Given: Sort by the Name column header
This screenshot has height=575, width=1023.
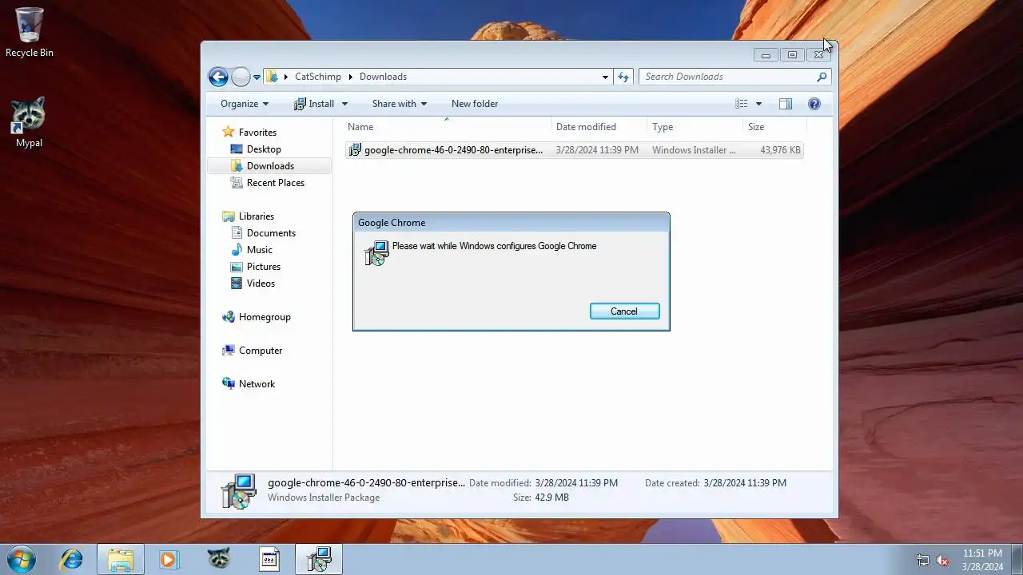Looking at the screenshot, I should 448,127.
